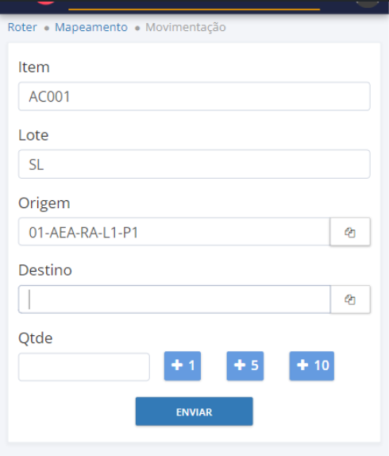Viewport: 389px width, 456px height.
Task: Click the Origem field with 01-AEA-RA-L1-P1
Action: (x=175, y=231)
